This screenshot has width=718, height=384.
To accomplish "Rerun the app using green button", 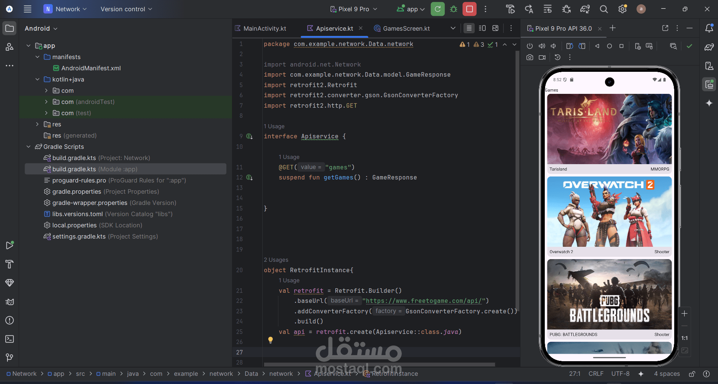I will tap(438, 9).
